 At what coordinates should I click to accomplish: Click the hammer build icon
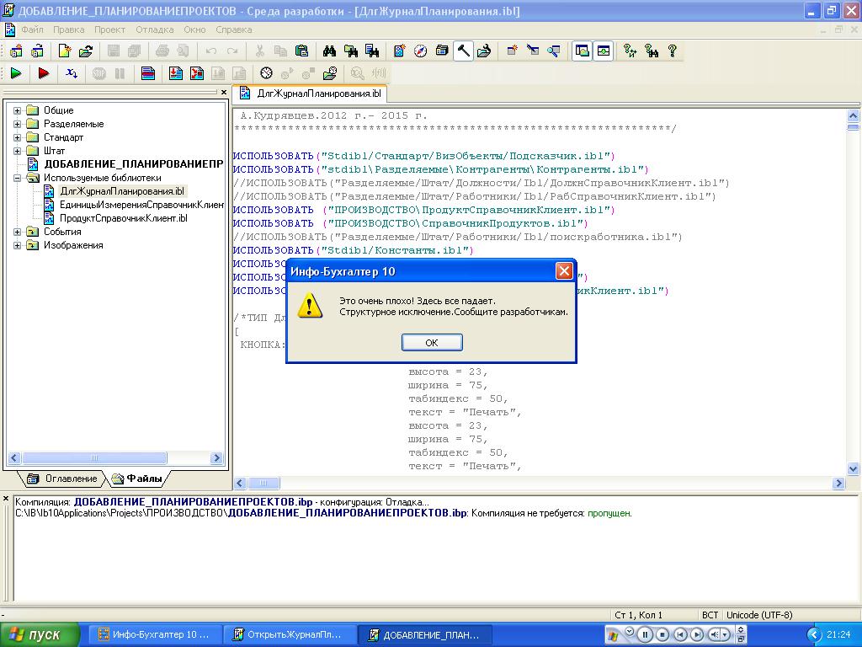463,51
